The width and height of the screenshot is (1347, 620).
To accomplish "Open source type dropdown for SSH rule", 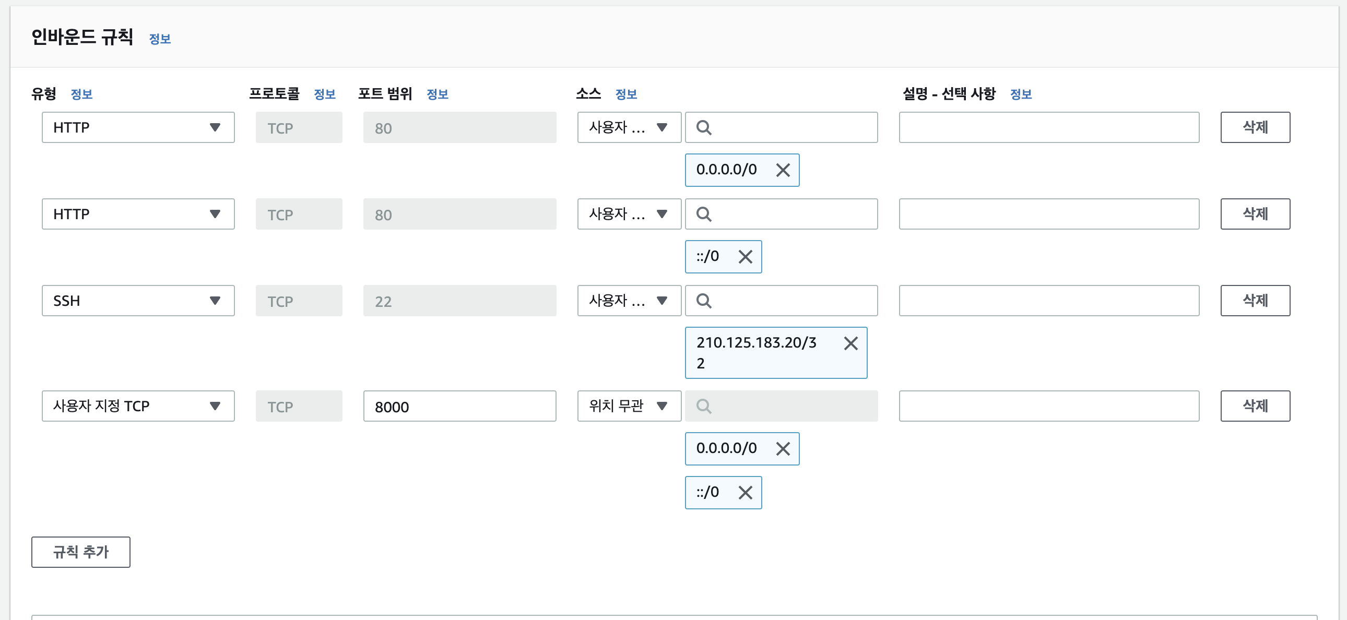I will pos(629,301).
